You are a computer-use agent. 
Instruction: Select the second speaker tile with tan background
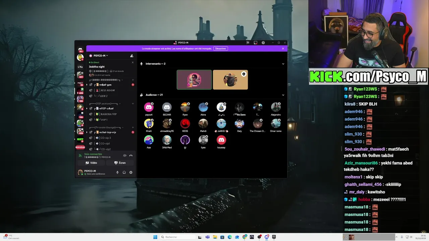tap(231, 80)
